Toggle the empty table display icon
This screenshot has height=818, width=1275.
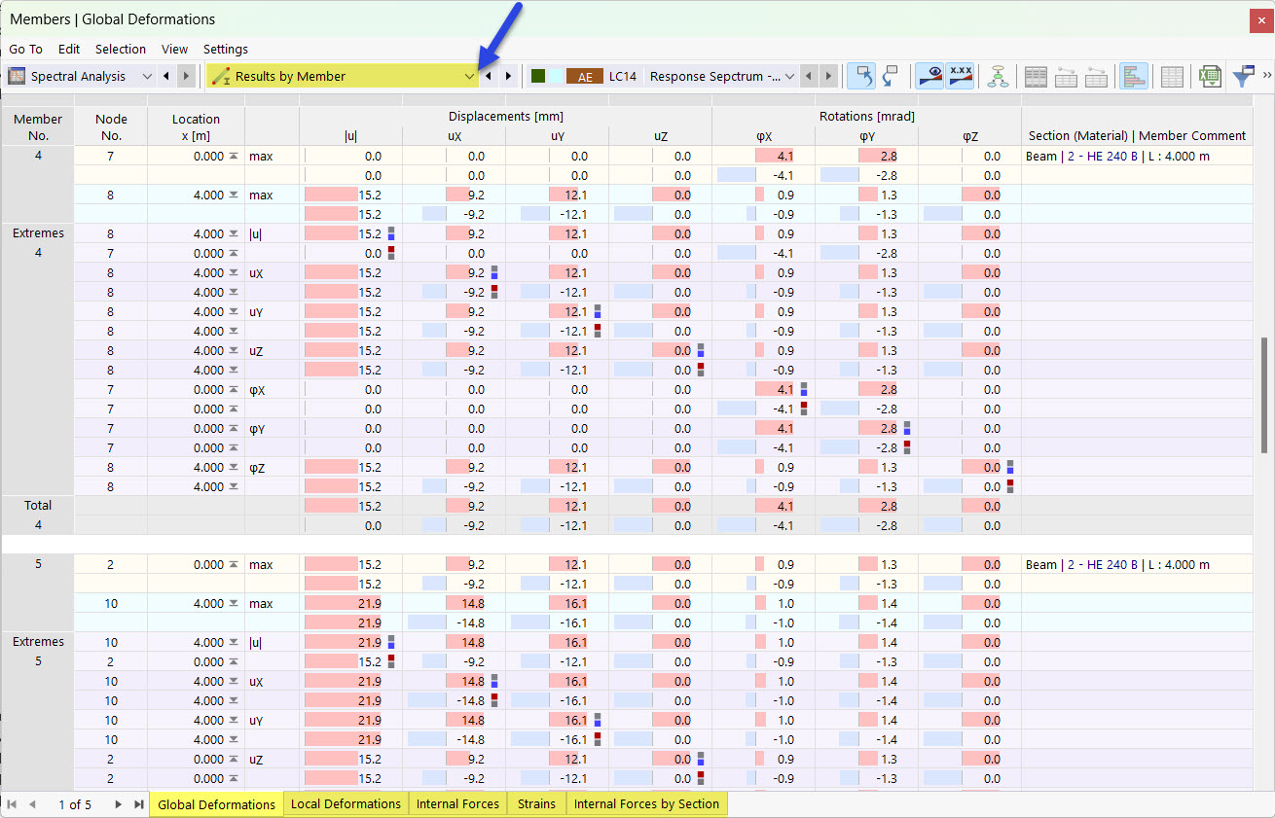click(1172, 75)
